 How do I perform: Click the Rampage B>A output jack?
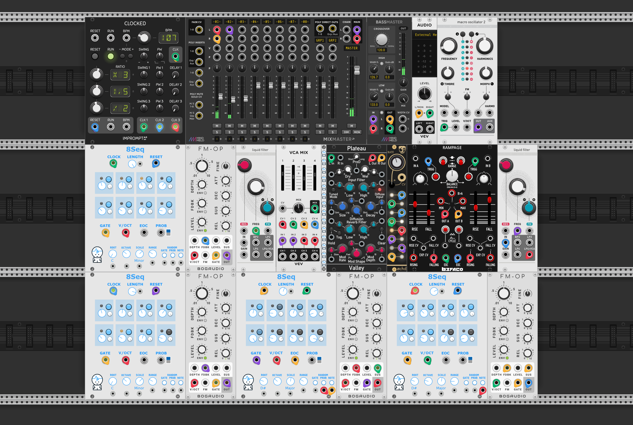point(451,193)
